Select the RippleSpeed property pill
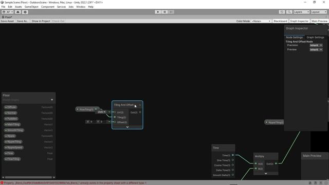The width and height of the screenshot is (329, 185). 14,147
